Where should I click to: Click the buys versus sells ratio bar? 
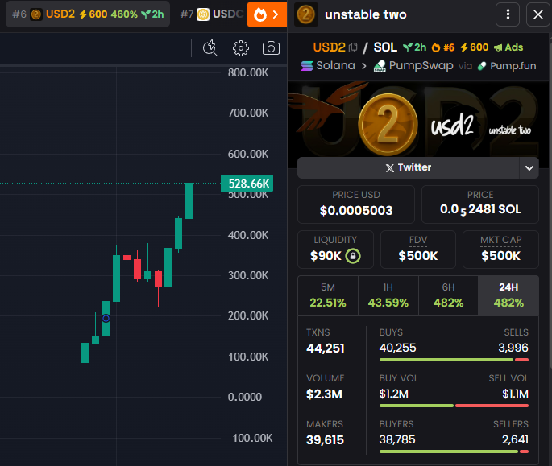[454, 360]
